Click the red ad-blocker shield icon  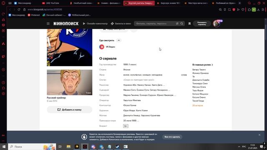pyautogui.click(x=234, y=10)
